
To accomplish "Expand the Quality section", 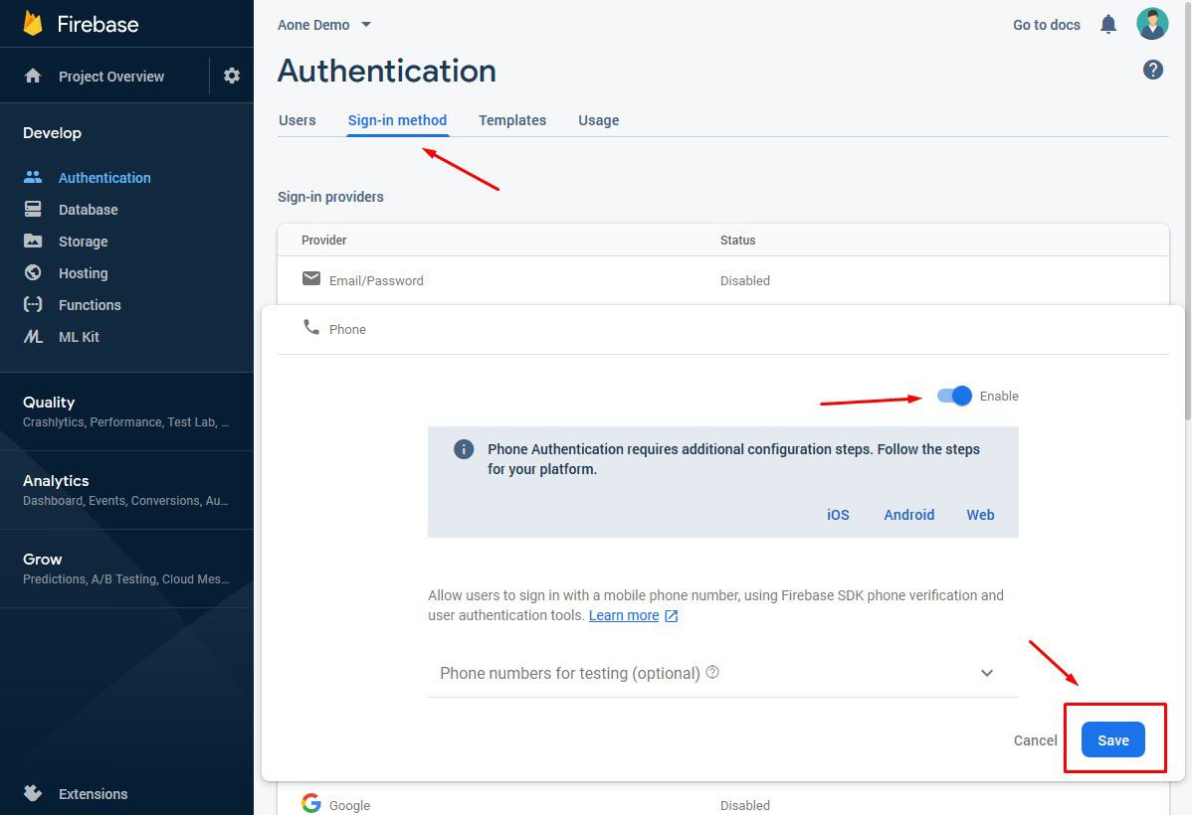I will (x=126, y=410).
